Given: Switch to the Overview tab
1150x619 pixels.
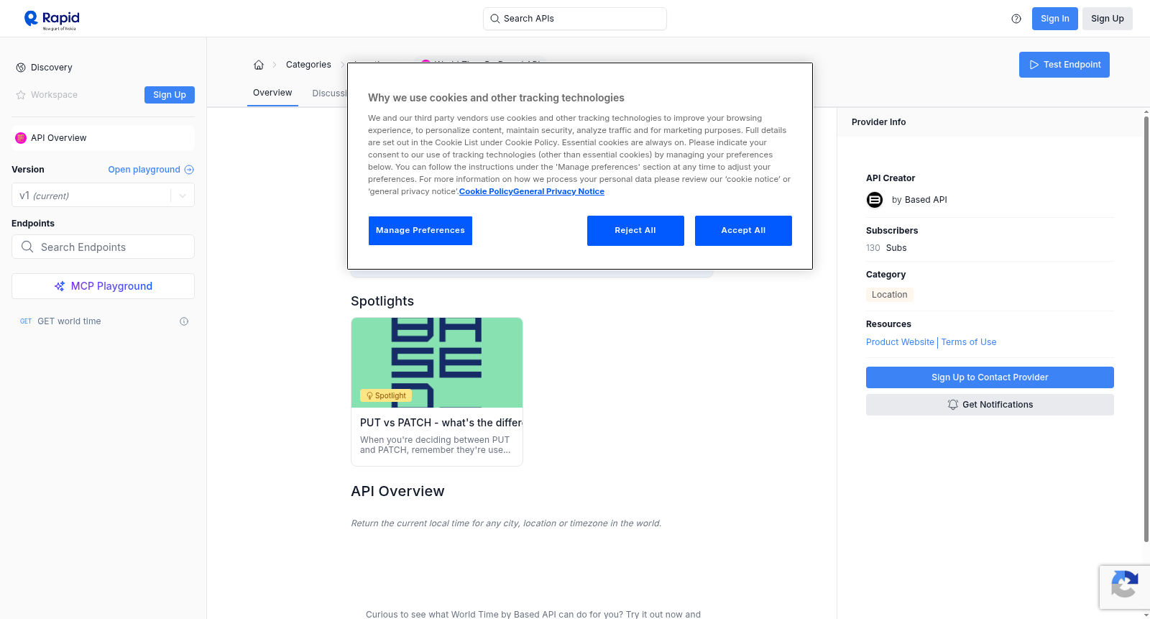Looking at the screenshot, I should (x=272, y=93).
